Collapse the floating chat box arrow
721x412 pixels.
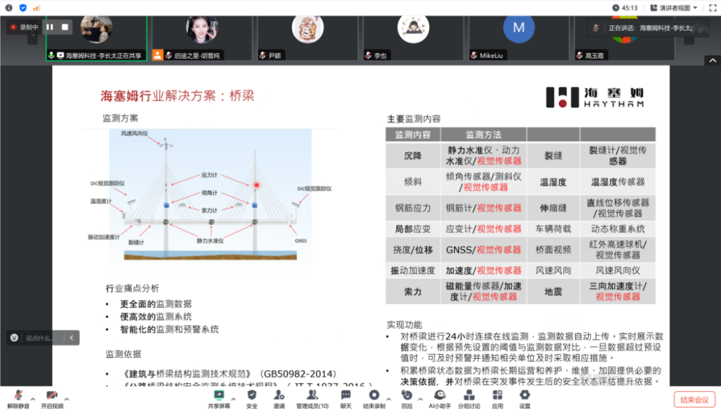(71, 337)
